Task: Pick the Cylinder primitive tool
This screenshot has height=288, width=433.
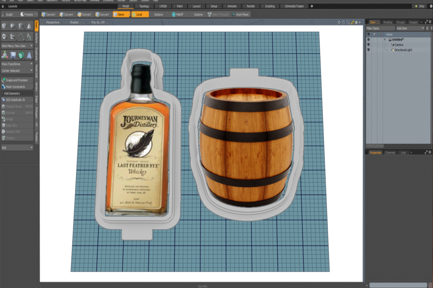Action: [21, 26]
